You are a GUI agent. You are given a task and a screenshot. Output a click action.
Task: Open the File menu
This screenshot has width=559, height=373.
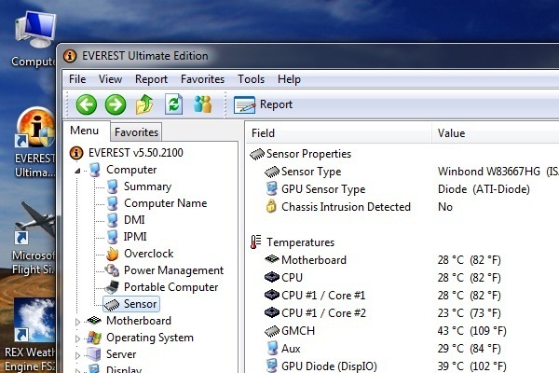[77, 79]
